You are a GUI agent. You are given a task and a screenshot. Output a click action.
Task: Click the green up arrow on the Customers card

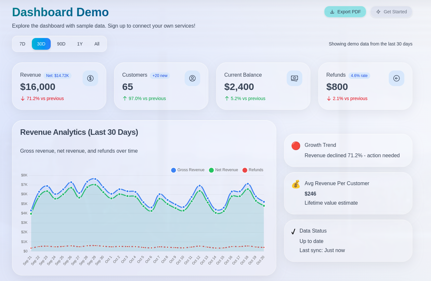pos(125,98)
